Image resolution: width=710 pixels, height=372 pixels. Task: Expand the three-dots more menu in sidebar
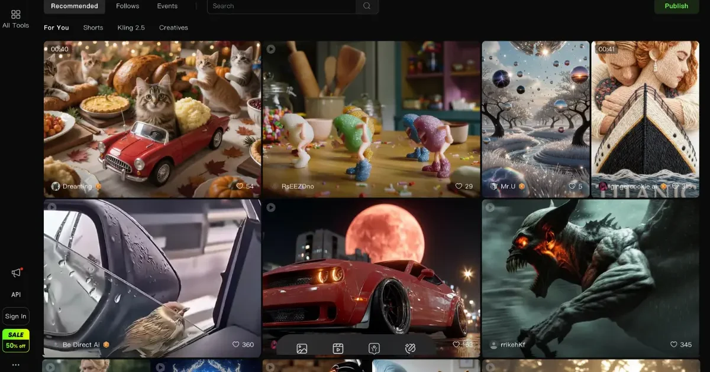tap(16, 365)
